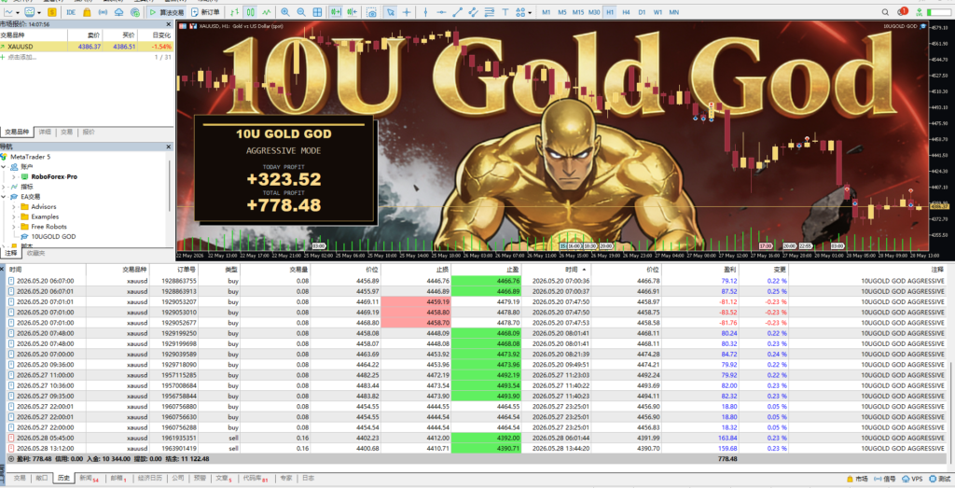Open chart type dropdown arrow
Image resolution: width=955 pixels, height=488 pixels.
(x=17, y=12)
